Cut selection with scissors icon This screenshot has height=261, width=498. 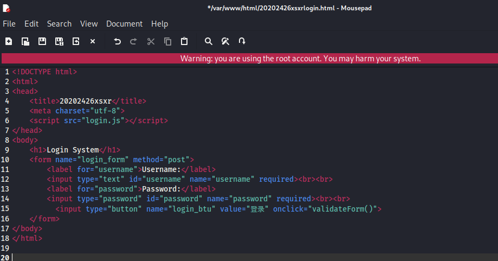[x=151, y=41]
